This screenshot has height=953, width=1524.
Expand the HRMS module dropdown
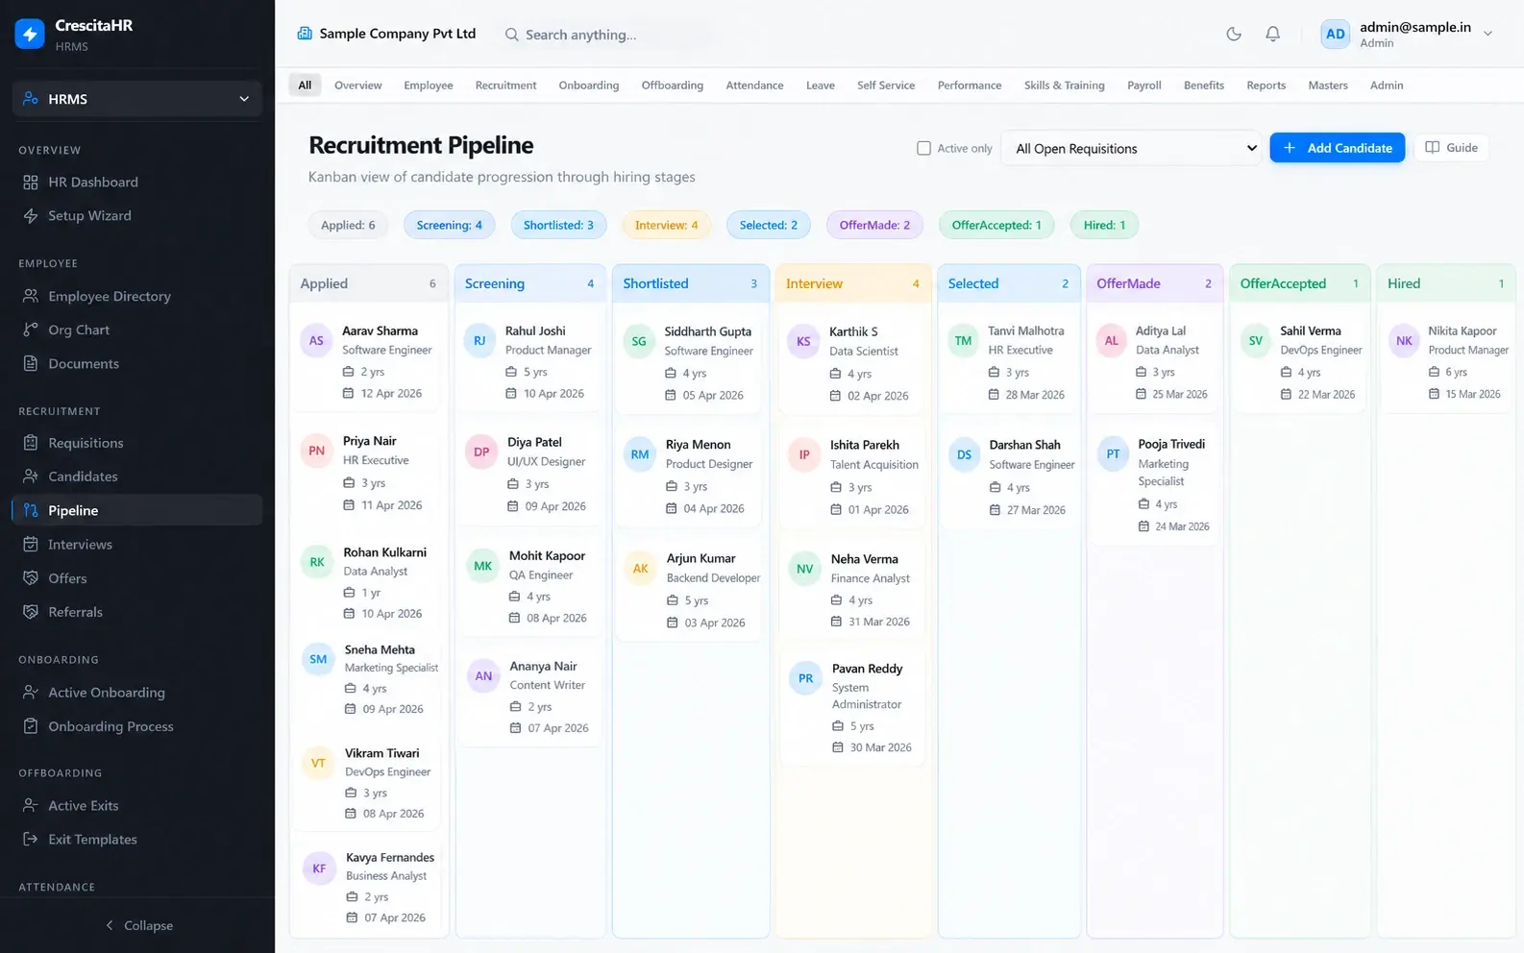point(137,99)
